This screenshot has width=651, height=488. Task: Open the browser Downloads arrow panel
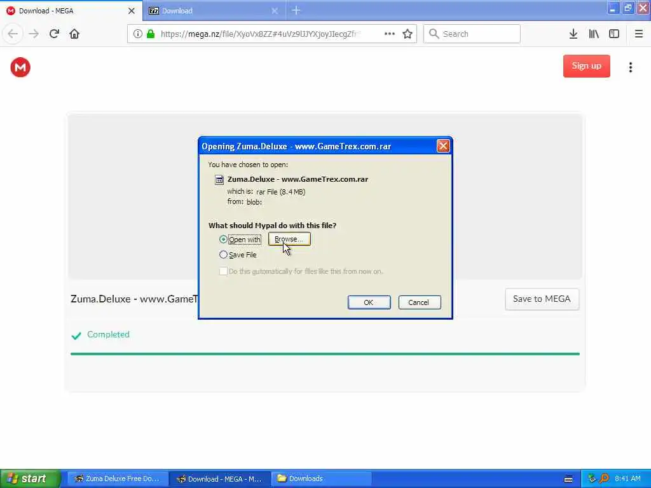(573, 34)
